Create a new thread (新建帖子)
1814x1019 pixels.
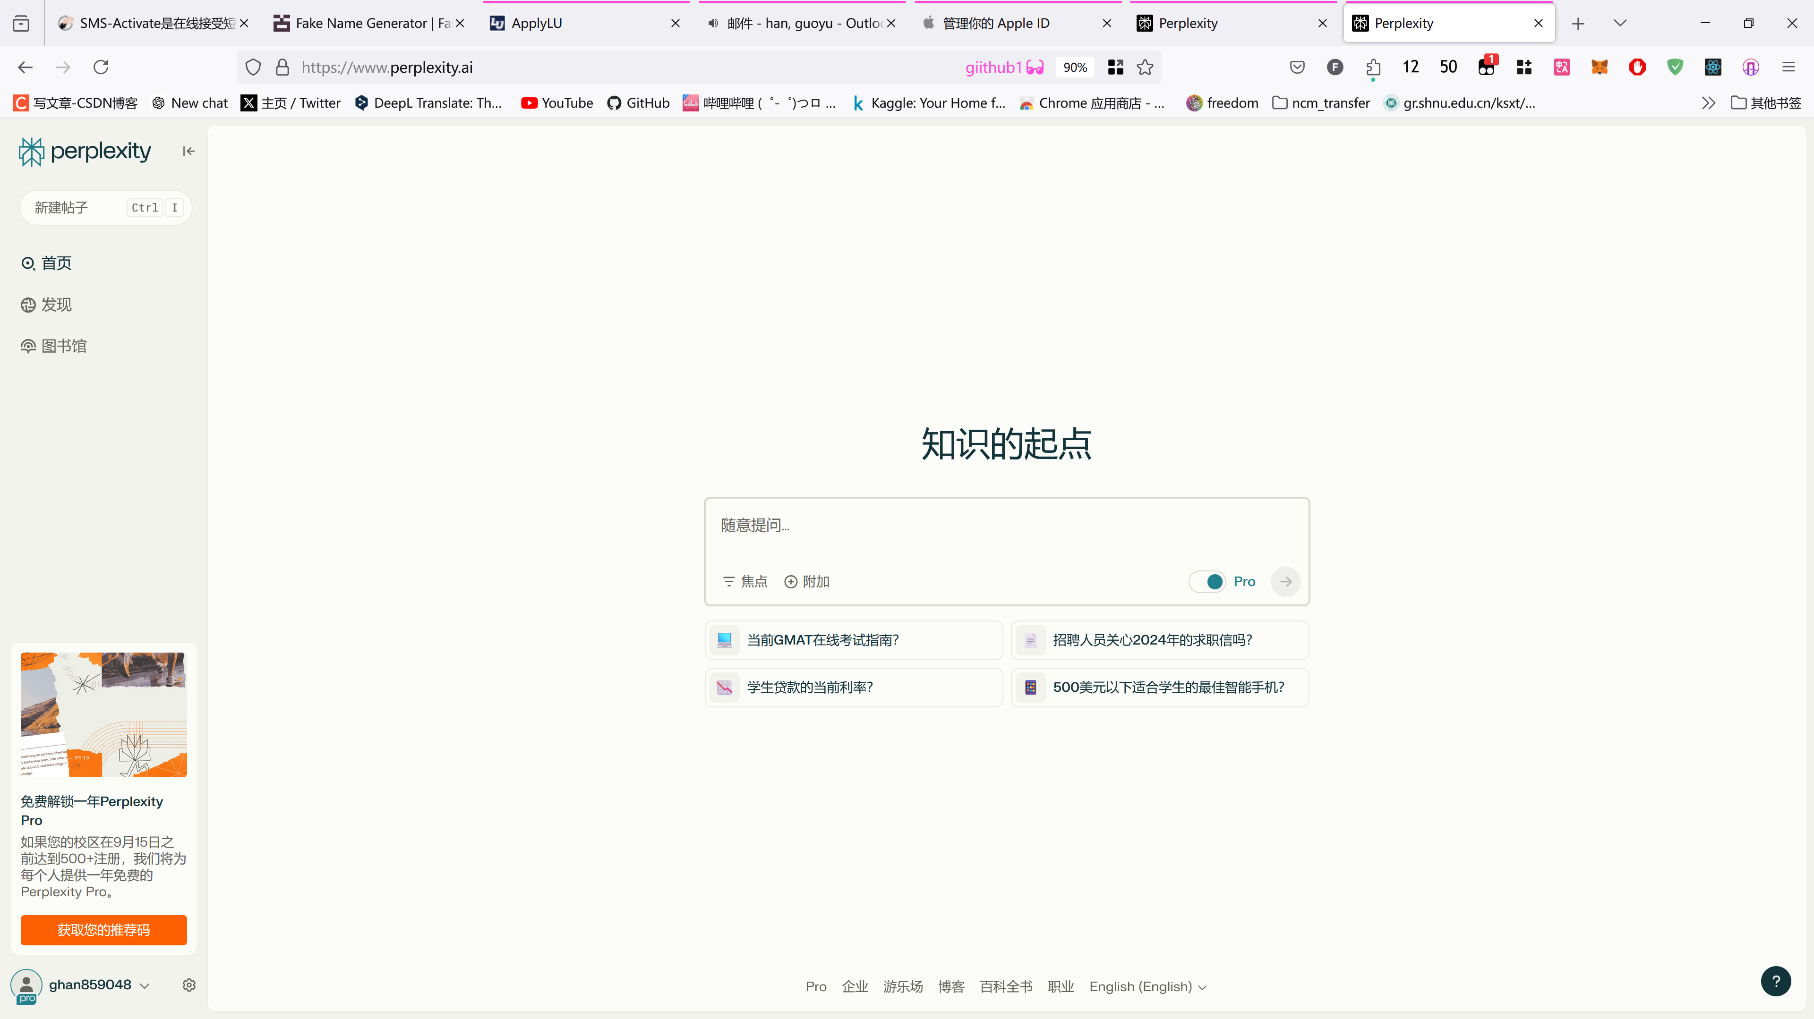coord(106,208)
